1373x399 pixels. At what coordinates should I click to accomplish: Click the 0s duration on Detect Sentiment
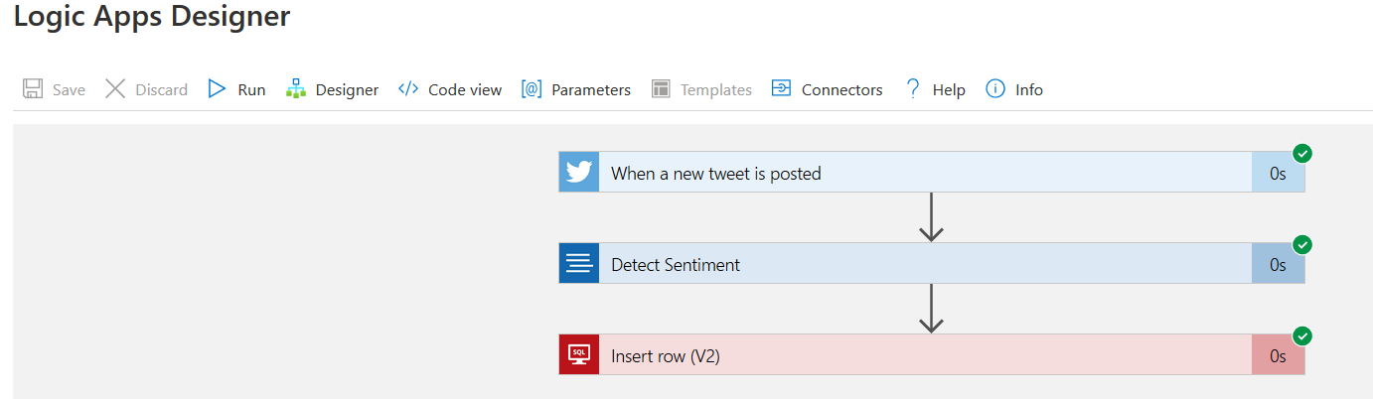point(1278,264)
